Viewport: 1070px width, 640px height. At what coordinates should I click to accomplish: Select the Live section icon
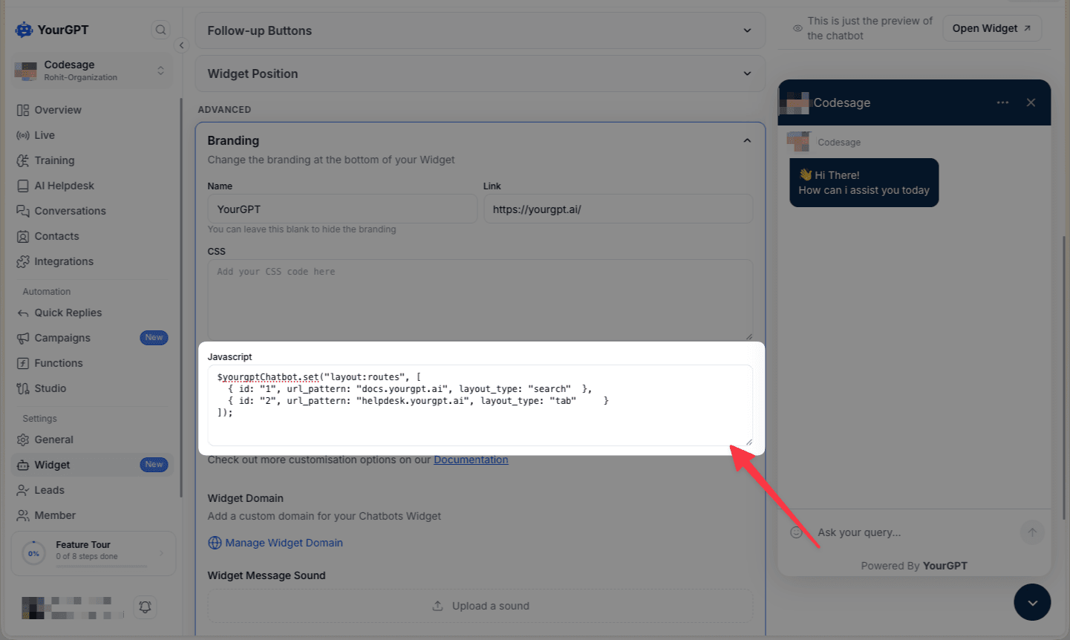23,134
